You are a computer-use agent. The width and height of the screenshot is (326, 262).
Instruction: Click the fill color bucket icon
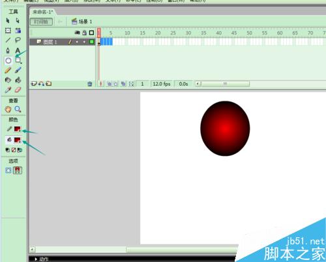(x=9, y=140)
